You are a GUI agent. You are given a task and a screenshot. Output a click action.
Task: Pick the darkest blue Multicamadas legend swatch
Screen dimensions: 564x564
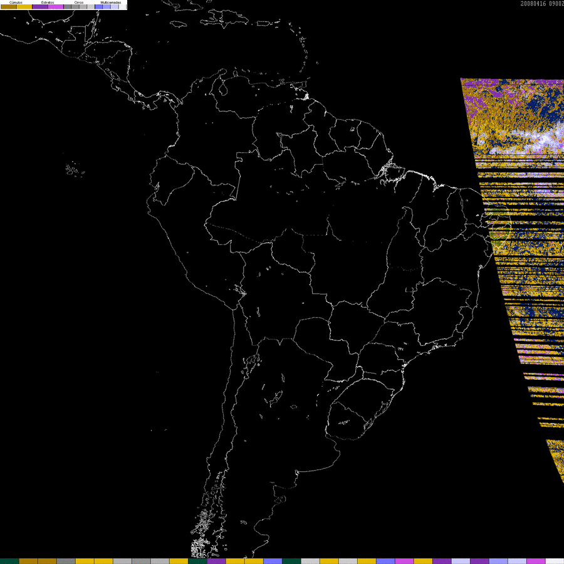(98, 6)
